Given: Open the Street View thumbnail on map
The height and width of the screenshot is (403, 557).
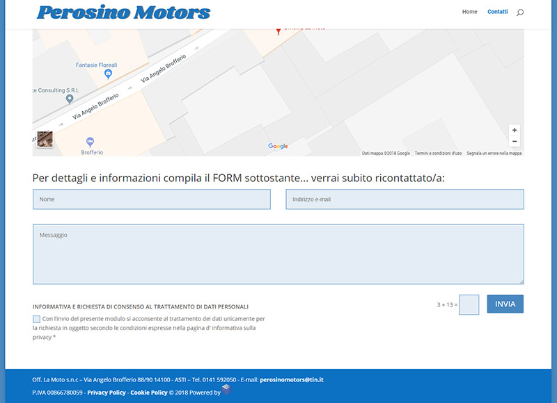Looking at the screenshot, I should (x=45, y=139).
